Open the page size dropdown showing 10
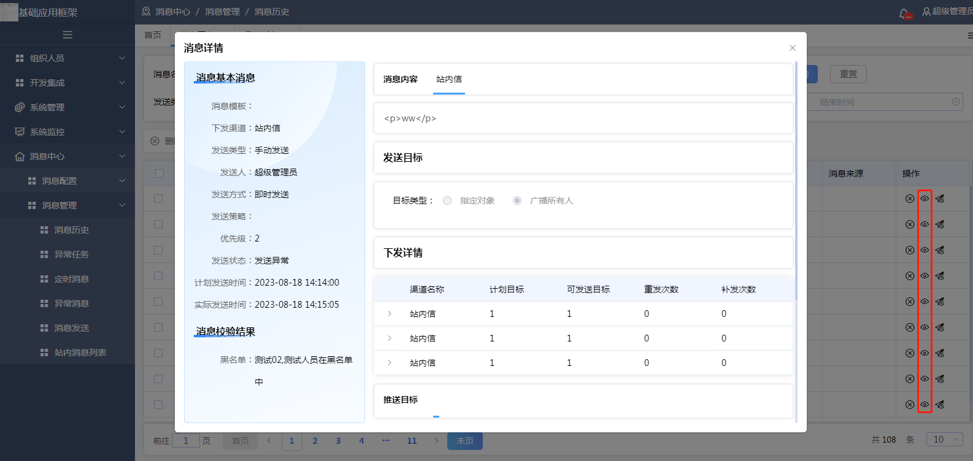The height and width of the screenshot is (461, 973). (945, 440)
